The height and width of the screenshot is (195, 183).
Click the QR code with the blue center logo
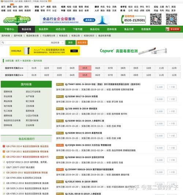click(171, 19)
